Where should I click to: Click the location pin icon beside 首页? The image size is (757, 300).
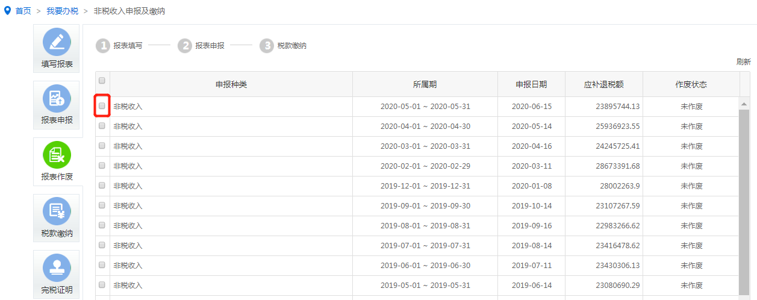[x=7, y=11]
